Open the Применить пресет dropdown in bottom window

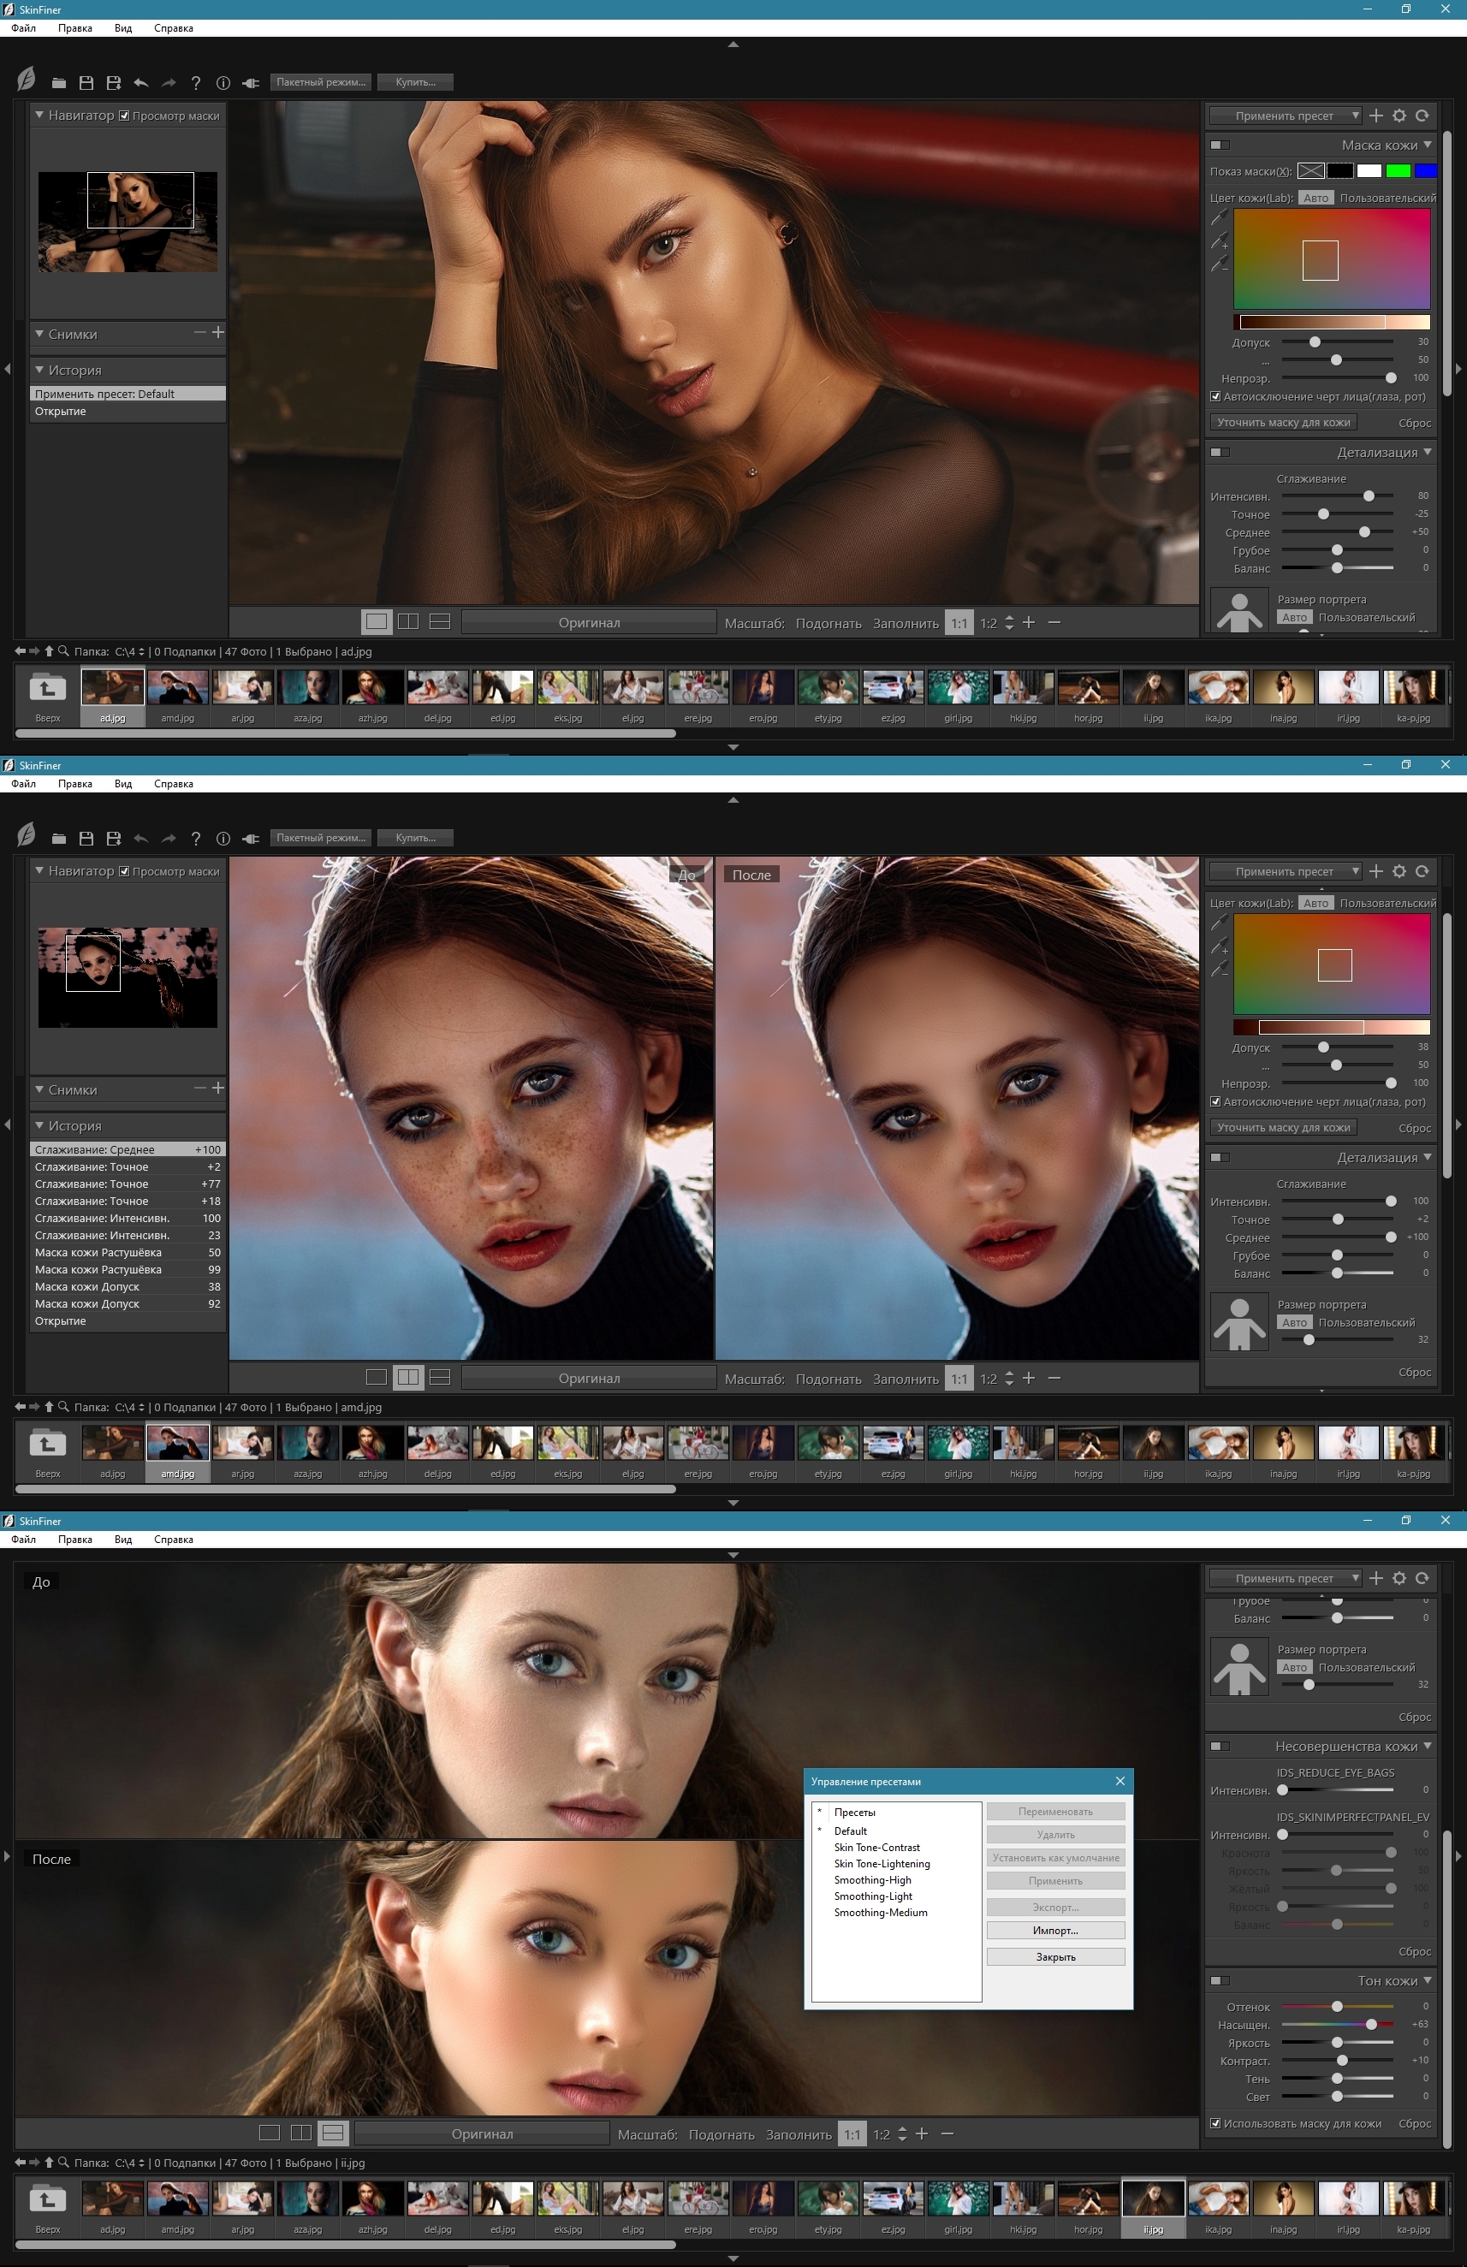click(x=1285, y=1578)
